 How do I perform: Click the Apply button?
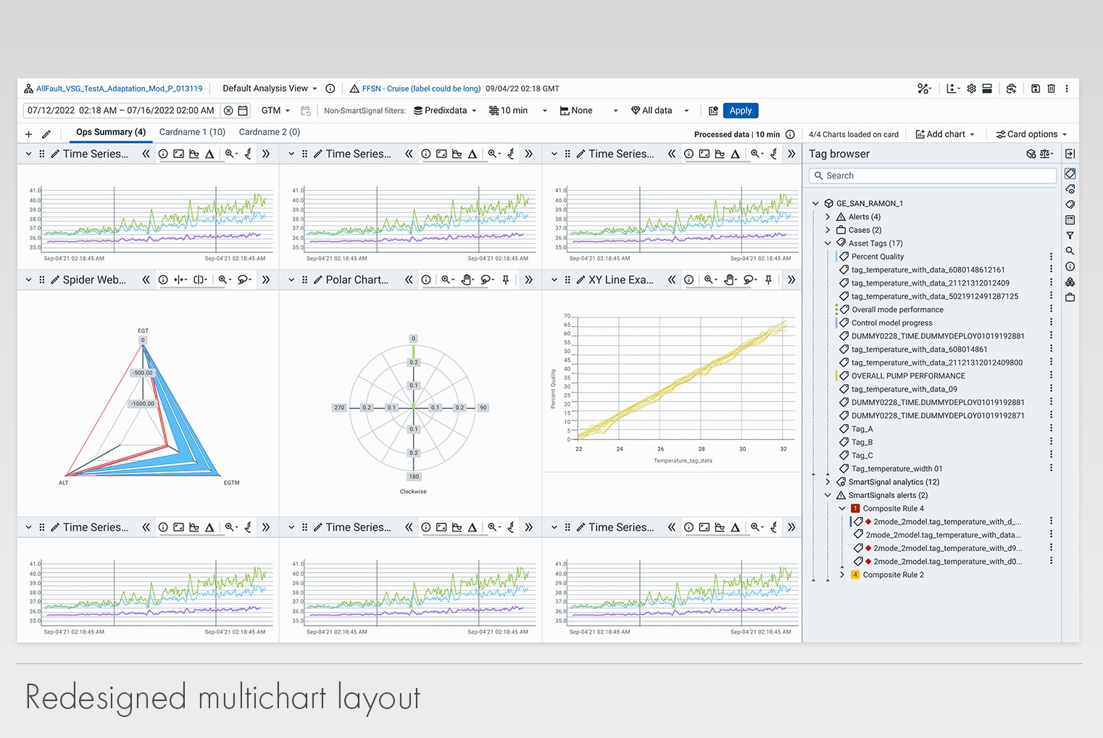coord(741,111)
